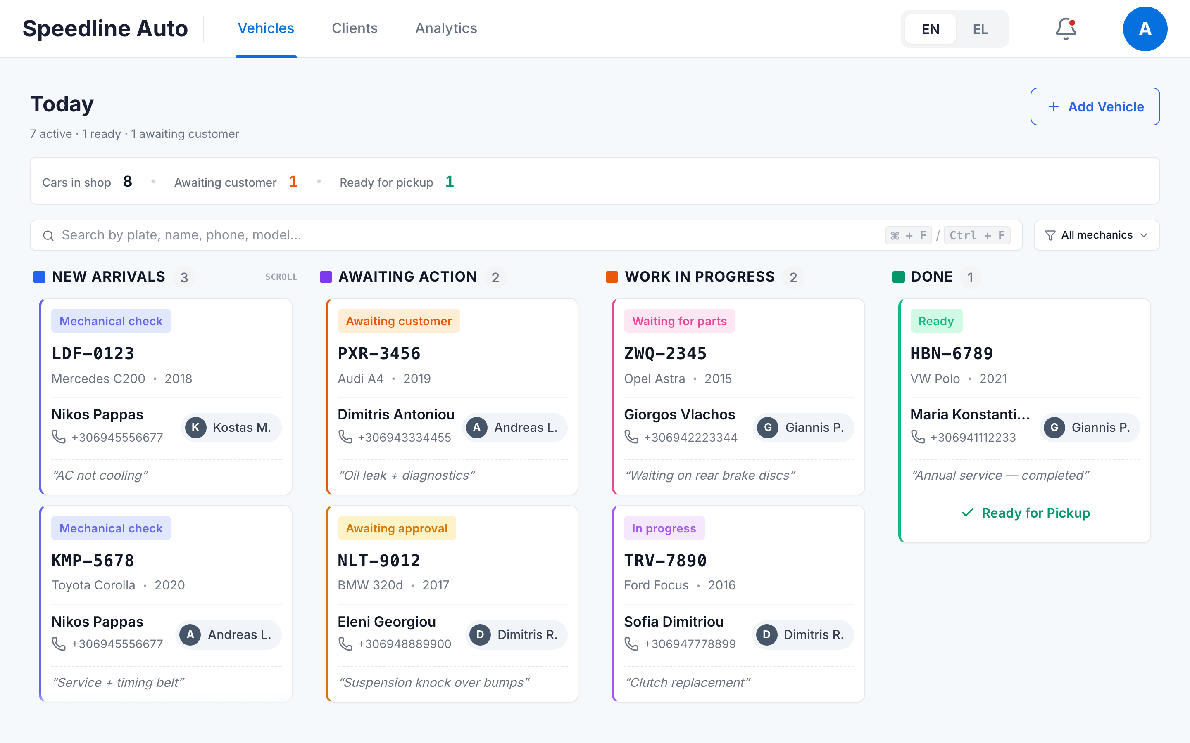Viewport: 1190px width, 743px height.
Task: Click the Awaiting customer stat count
Action: click(293, 181)
